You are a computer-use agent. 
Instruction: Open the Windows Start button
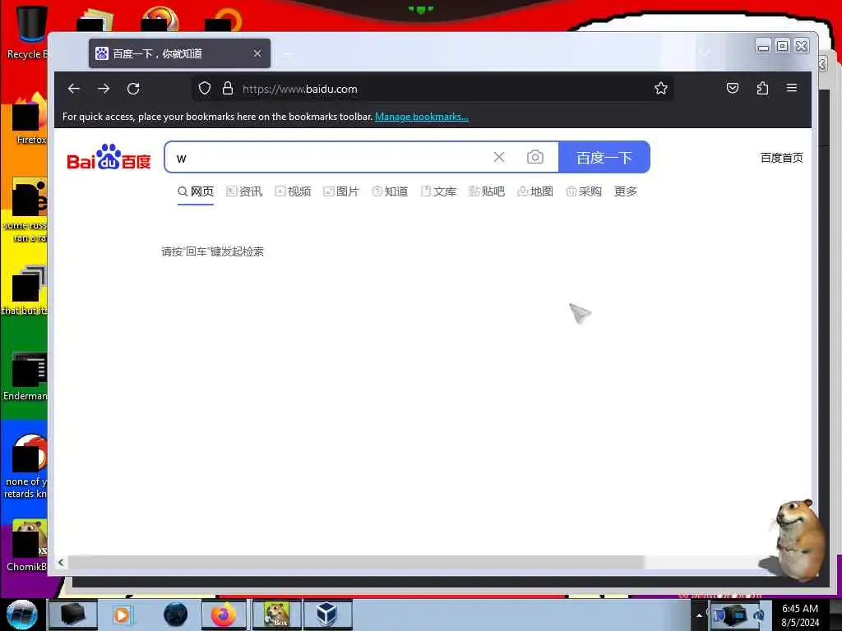[x=21, y=615]
